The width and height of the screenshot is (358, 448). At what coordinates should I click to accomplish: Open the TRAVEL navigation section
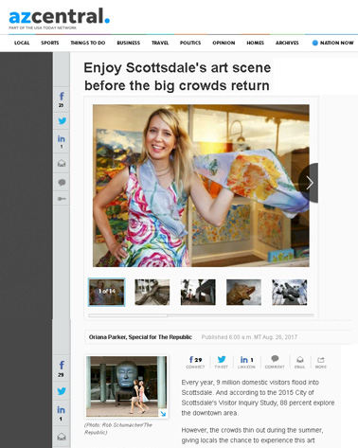(x=160, y=43)
